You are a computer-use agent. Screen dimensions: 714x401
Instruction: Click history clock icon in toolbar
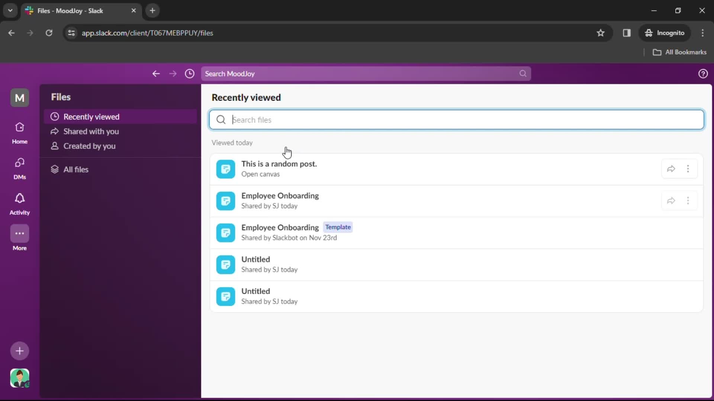190,74
